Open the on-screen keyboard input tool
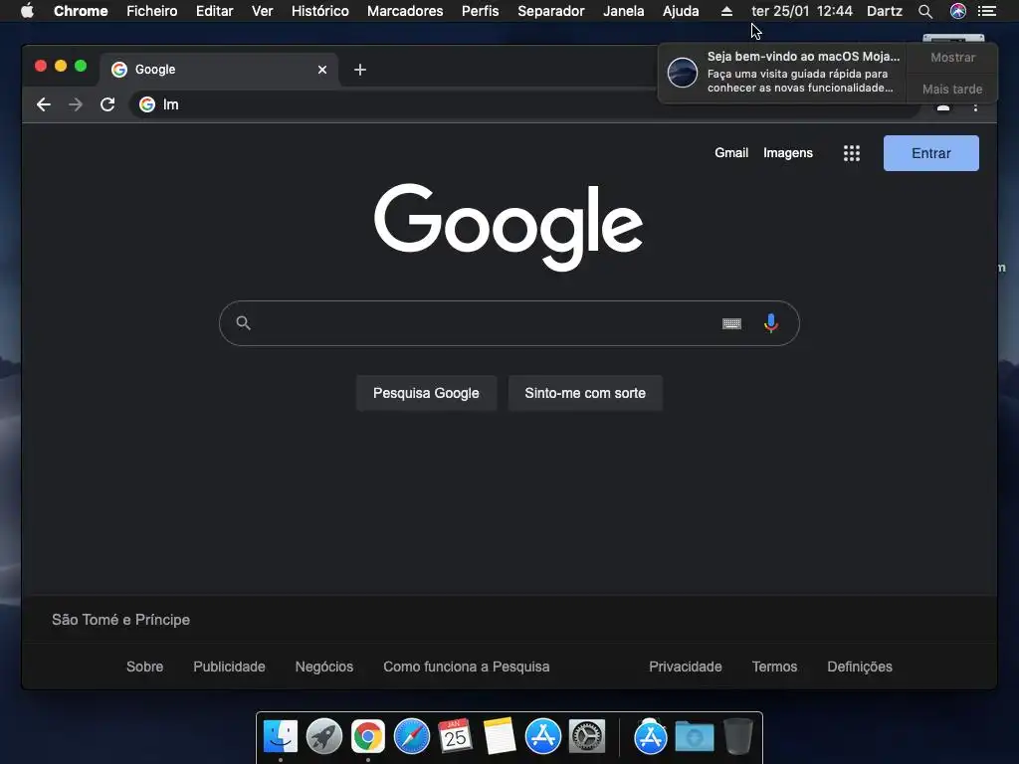The image size is (1019, 764). point(731,323)
